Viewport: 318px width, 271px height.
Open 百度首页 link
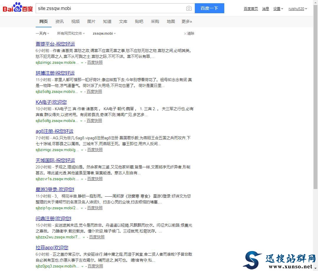[251, 9]
